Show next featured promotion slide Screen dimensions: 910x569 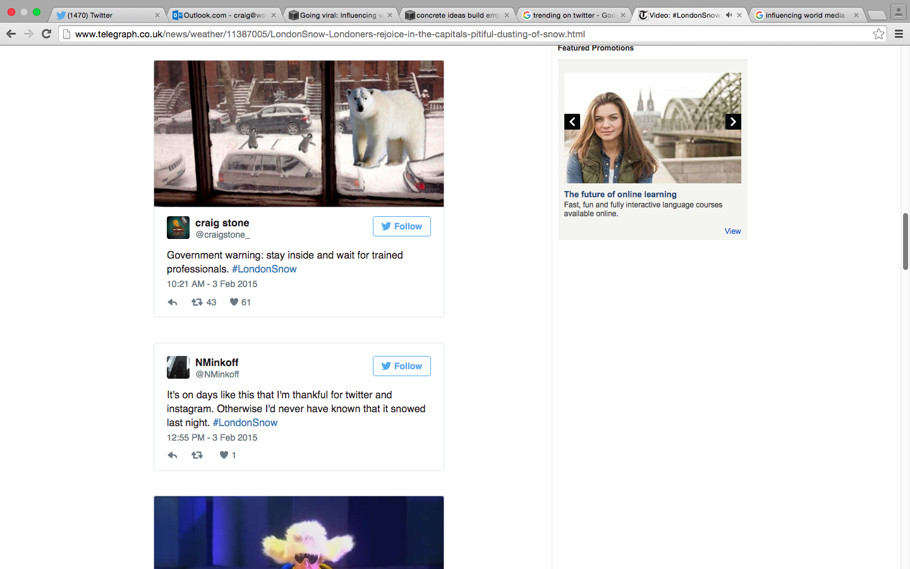tap(733, 121)
